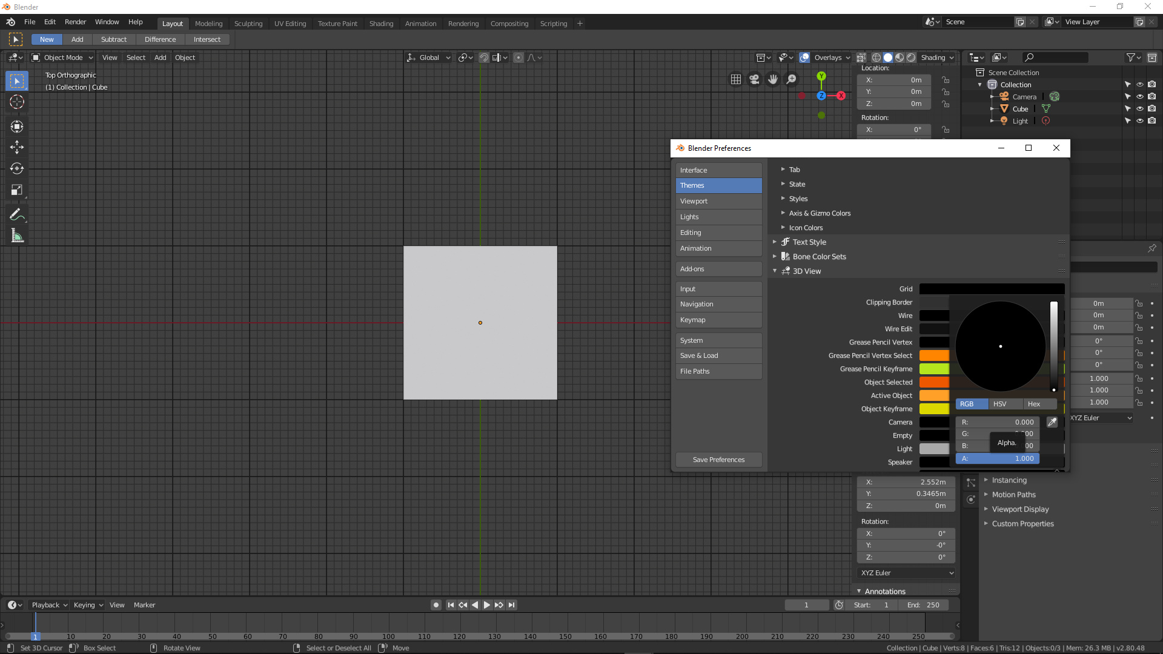Disable rendering of the Cube object
Viewport: 1163px width, 654px height.
pos(1153,108)
